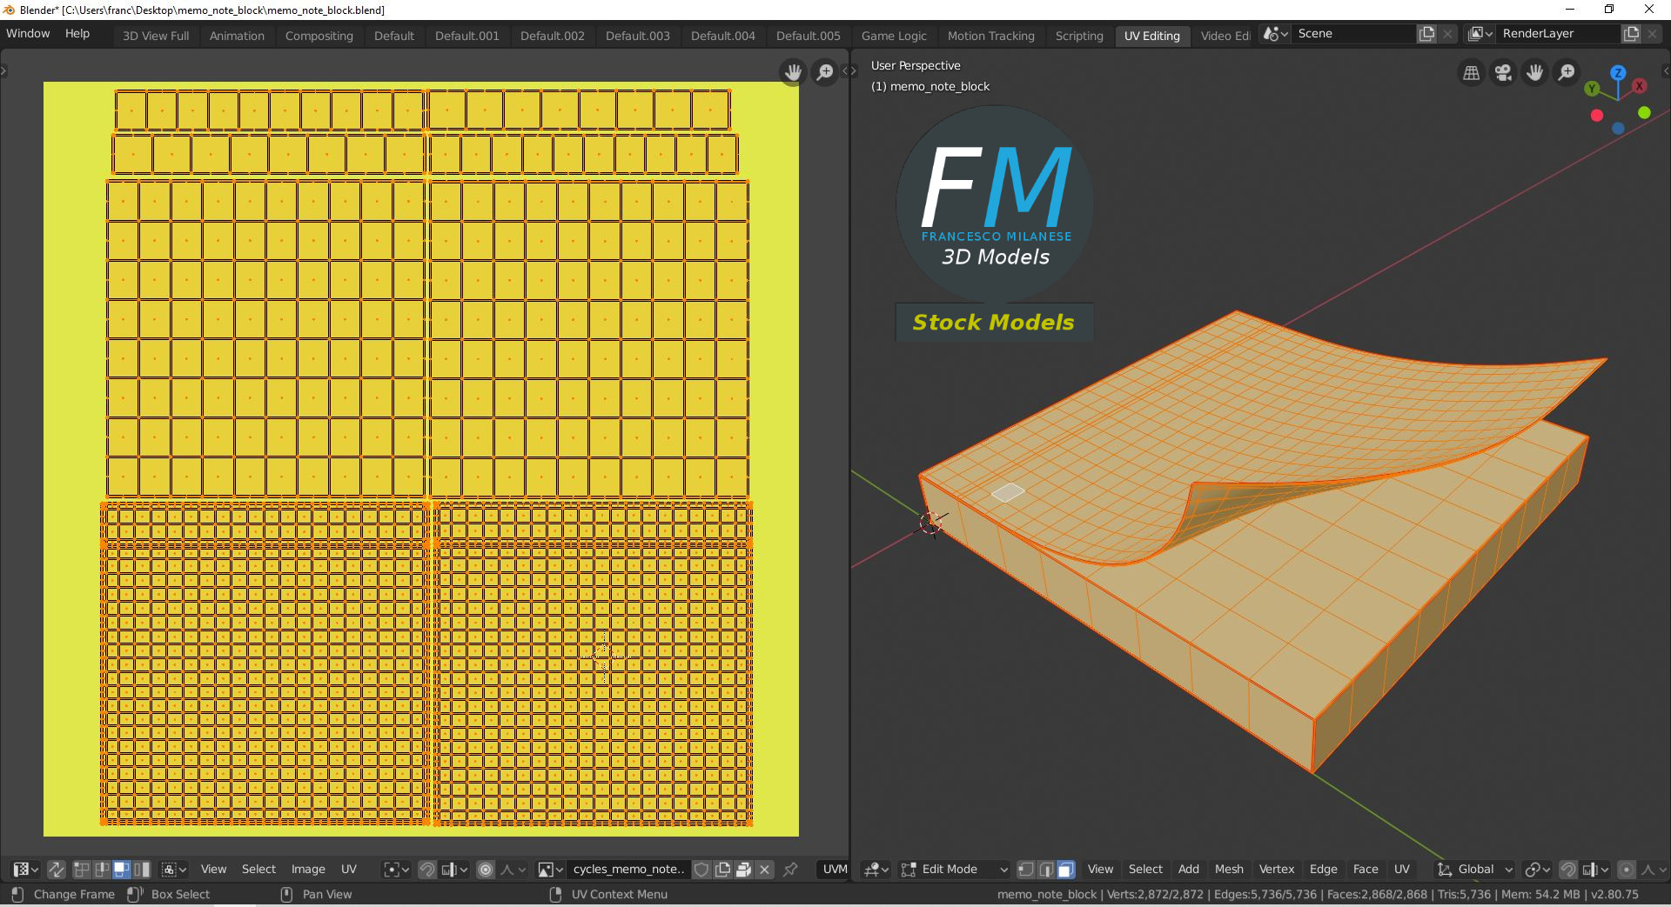The height and width of the screenshot is (907, 1671).
Task: Switch to the Scripting workspace tab
Action: 1079,36
